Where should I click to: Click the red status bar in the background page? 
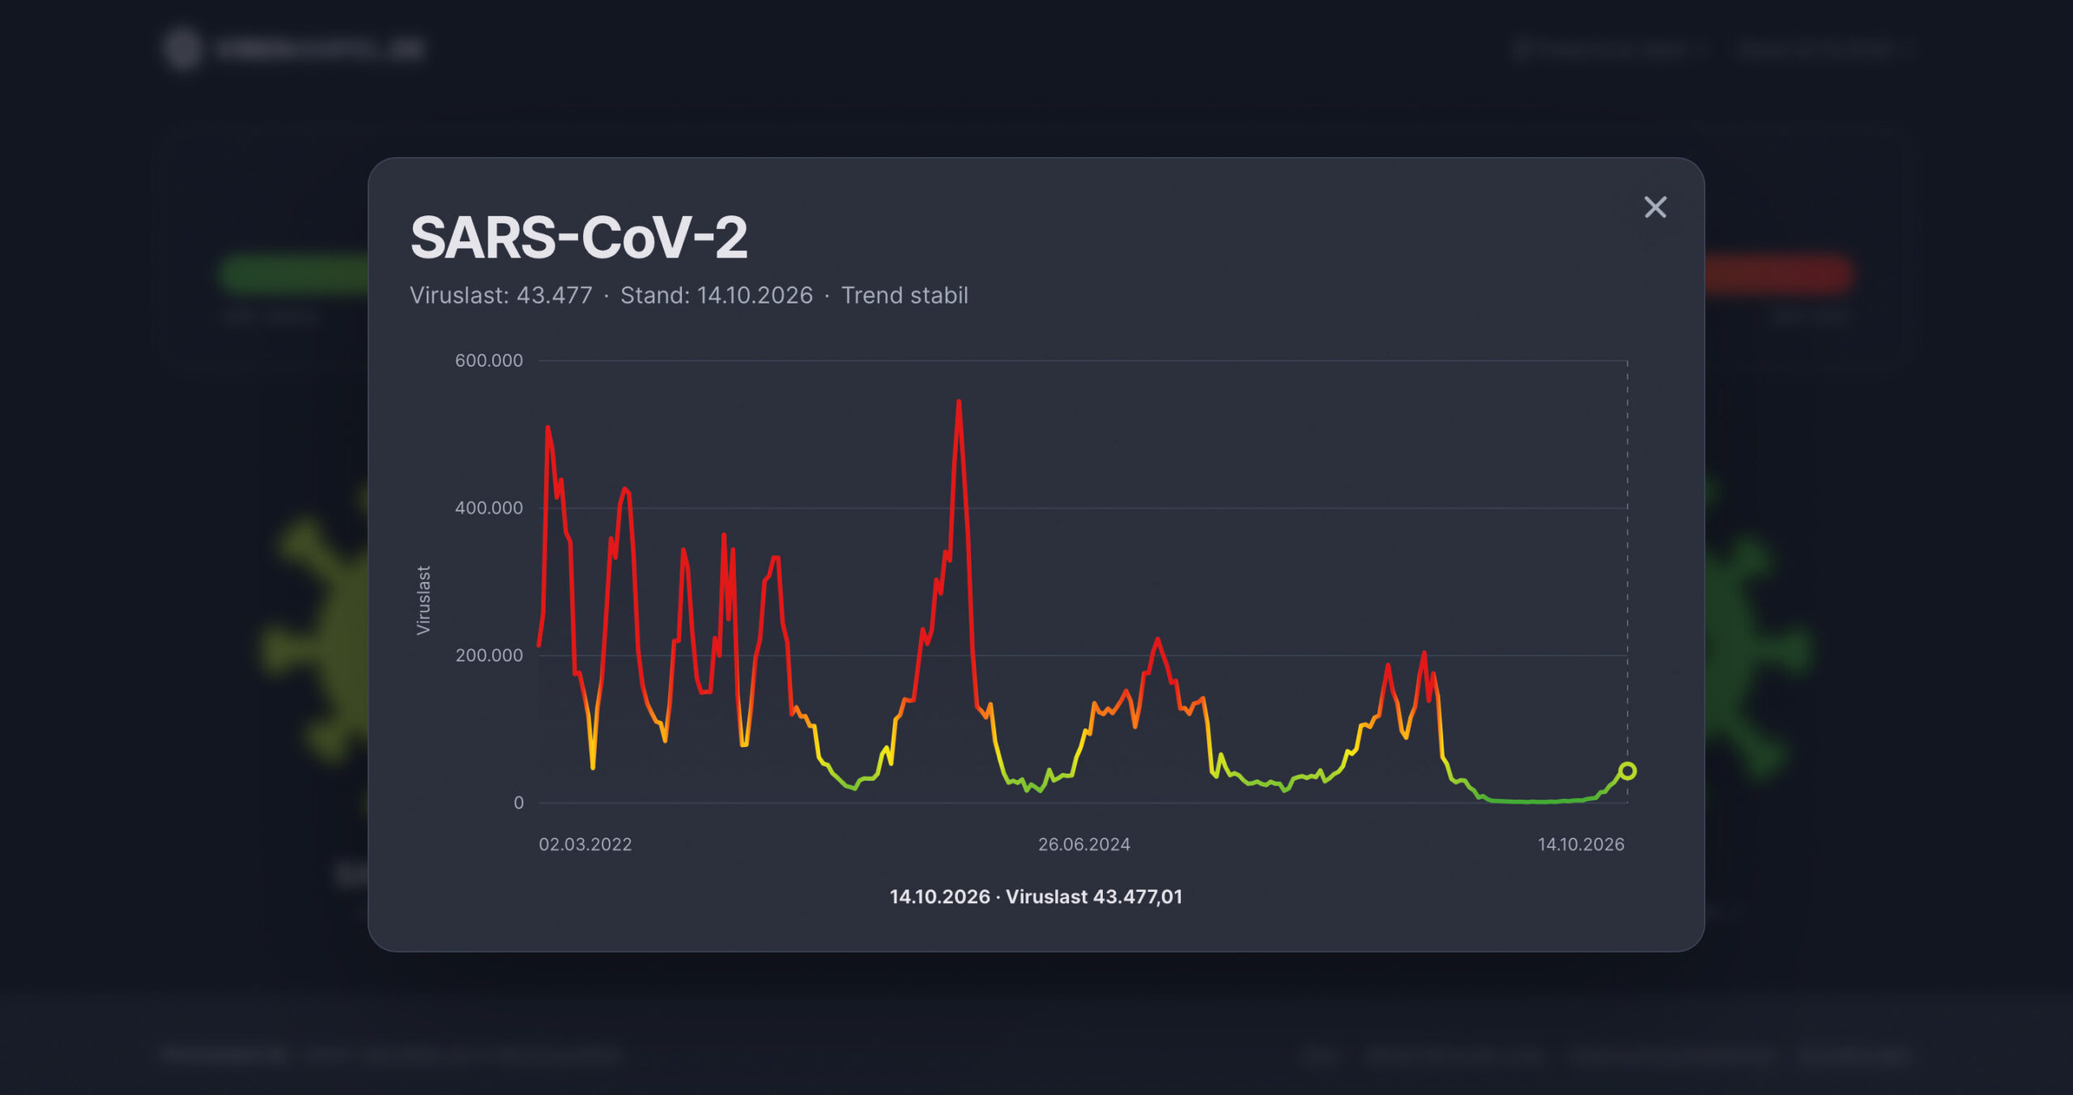[1777, 274]
